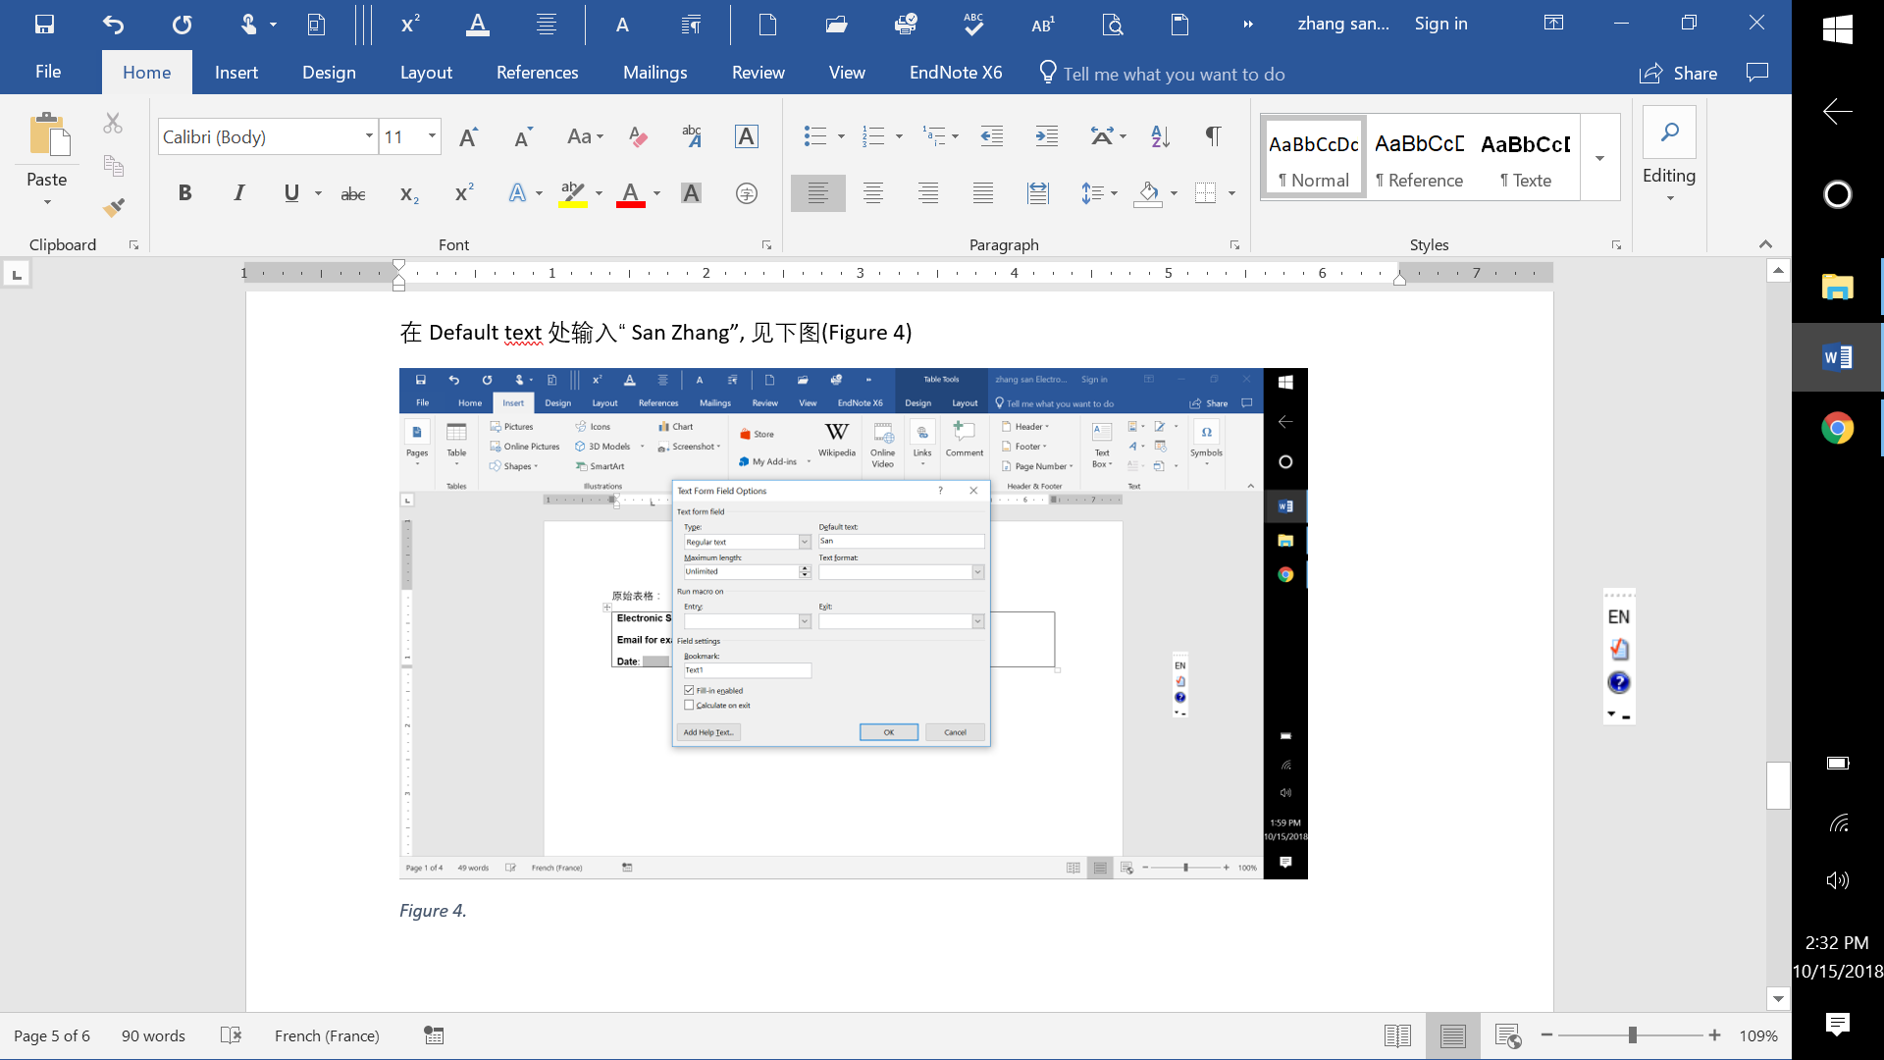Viewport: 1884px width, 1060px height.
Task: Open the font name dropdown
Action: coord(369,136)
